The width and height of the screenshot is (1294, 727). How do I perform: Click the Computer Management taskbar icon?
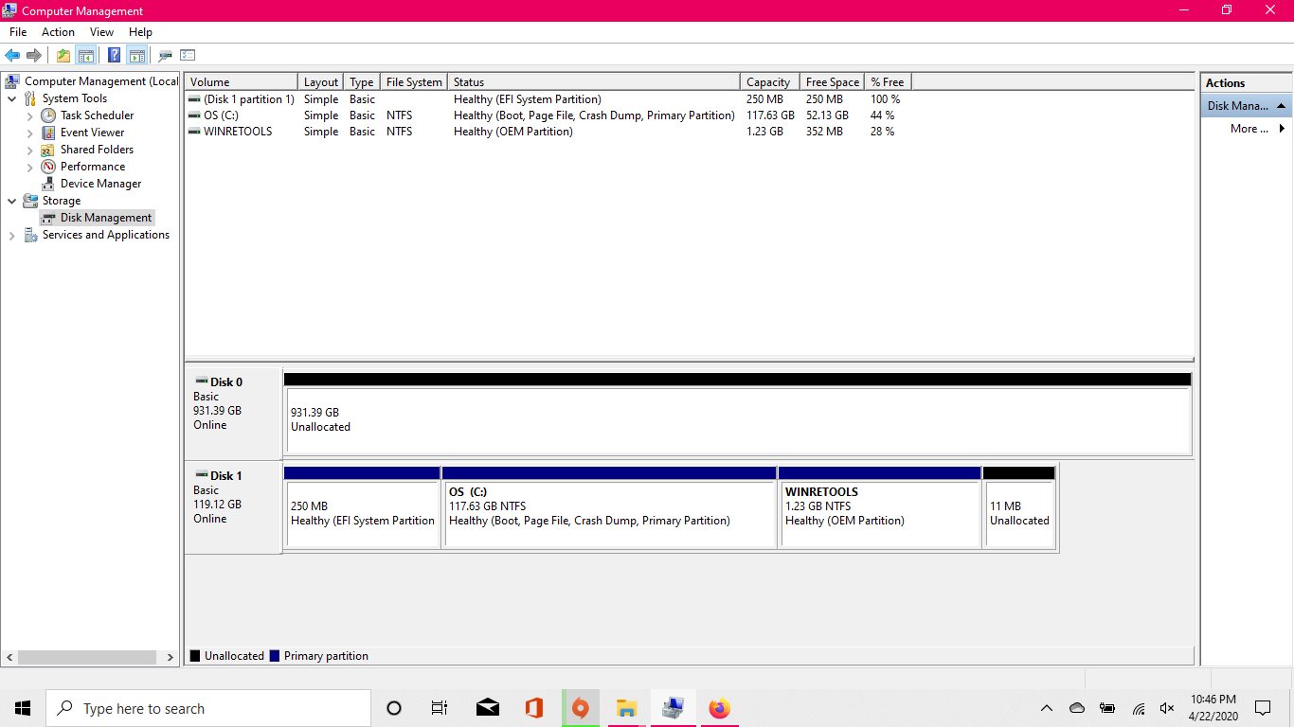pos(674,708)
